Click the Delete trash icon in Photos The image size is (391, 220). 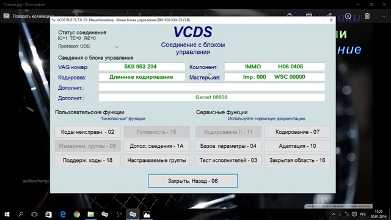point(367,16)
